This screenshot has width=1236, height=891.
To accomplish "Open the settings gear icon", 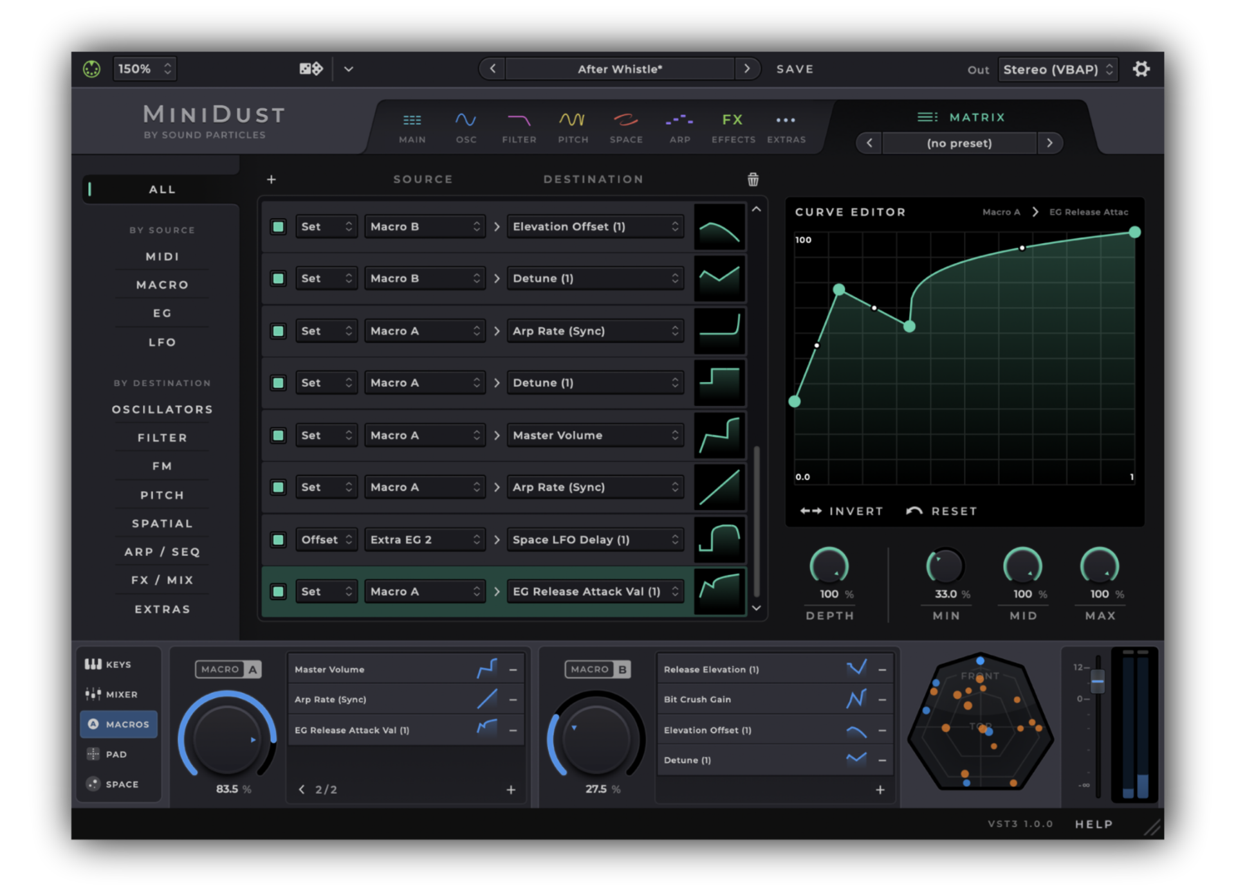I will pyautogui.click(x=1141, y=69).
